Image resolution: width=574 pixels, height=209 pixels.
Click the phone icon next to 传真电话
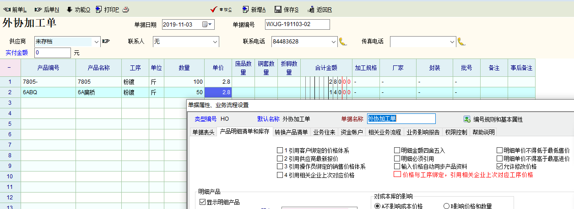click(x=461, y=42)
